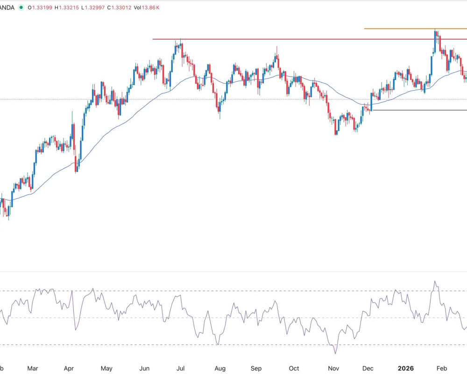Click the green market status dot
The width and height of the screenshot is (467, 374).
pos(21,7)
